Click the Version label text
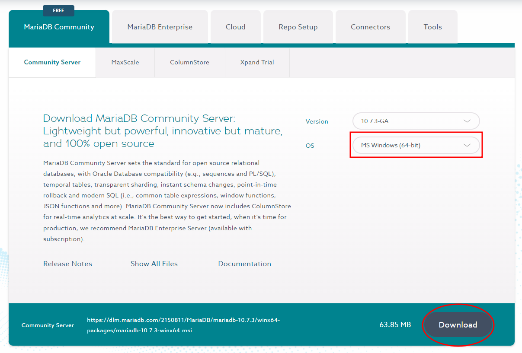Screen dimensions: 522x353 [x=317, y=121]
